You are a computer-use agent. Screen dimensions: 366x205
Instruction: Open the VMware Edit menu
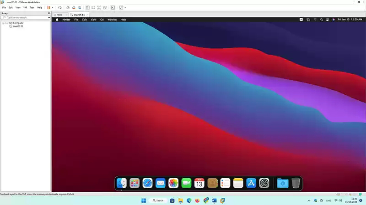pos(11,8)
